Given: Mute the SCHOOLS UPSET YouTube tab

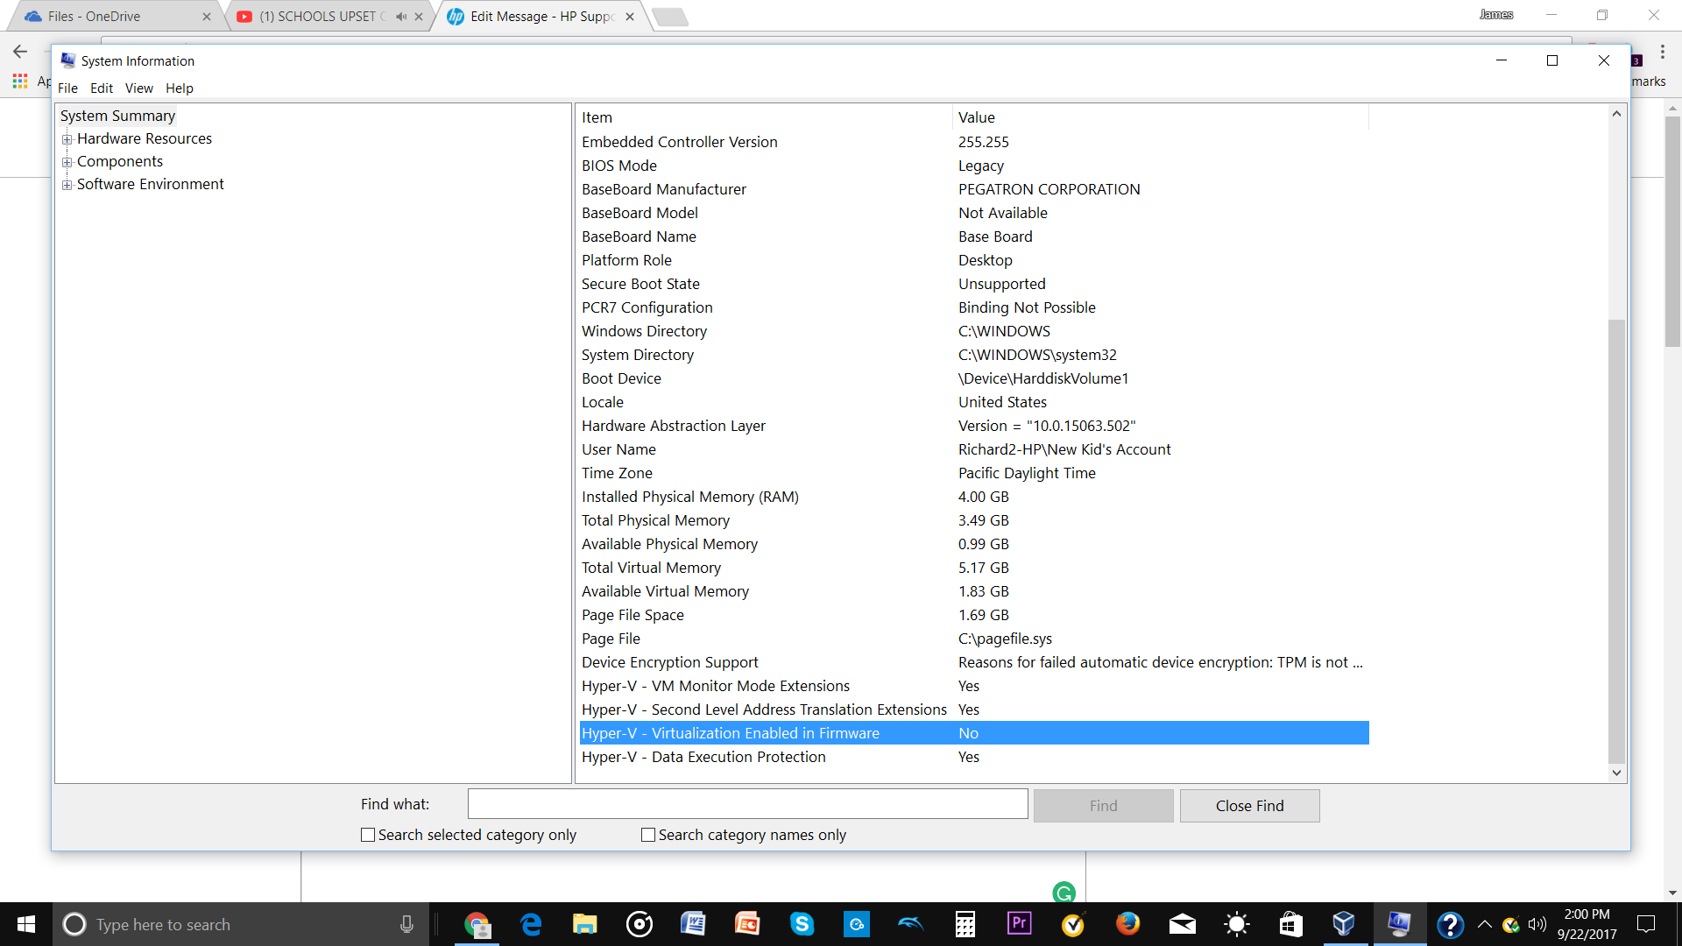Looking at the screenshot, I should click(402, 16).
